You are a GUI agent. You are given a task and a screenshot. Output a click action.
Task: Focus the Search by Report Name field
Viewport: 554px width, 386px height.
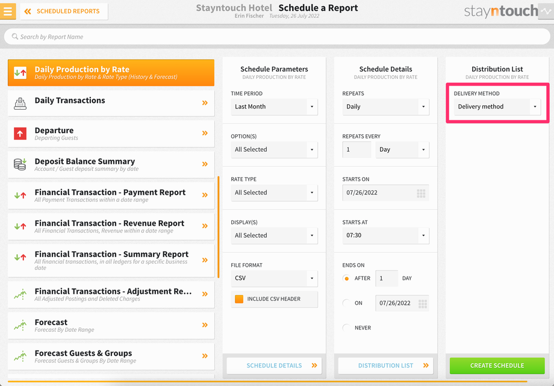pyautogui.click(x=277, y=36)
